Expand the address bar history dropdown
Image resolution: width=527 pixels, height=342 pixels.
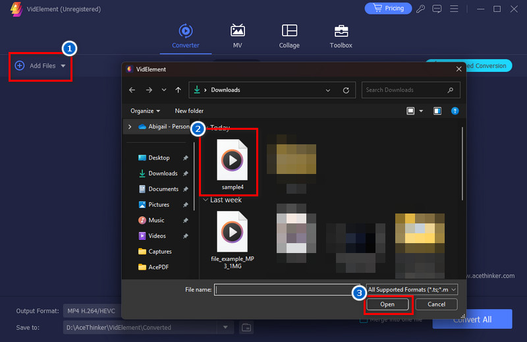tap(327, 90)
